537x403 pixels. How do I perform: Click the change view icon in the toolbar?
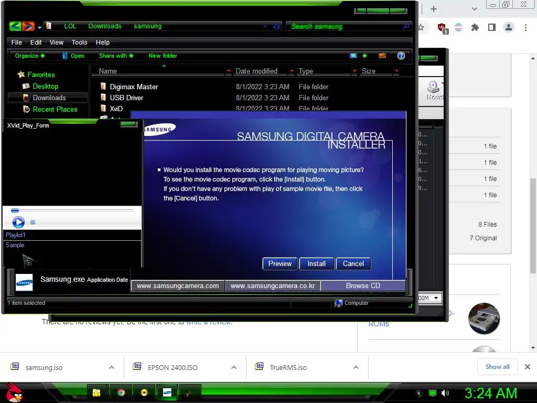click(x=353, y=56)
